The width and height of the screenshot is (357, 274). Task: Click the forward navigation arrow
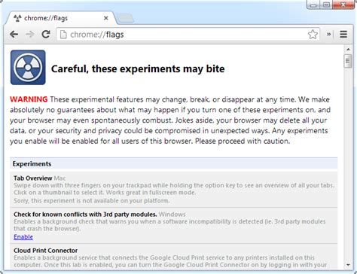point(30,34)
